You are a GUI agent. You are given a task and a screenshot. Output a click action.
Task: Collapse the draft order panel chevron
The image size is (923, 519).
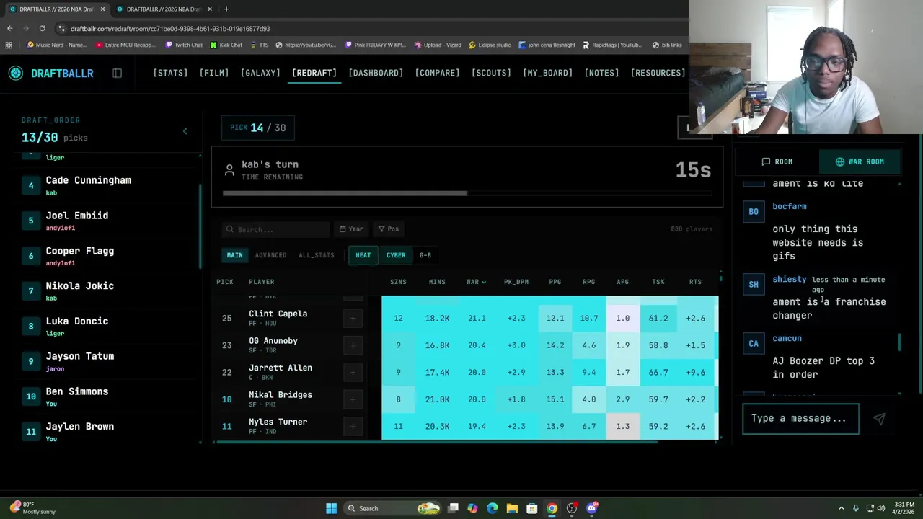185,131
